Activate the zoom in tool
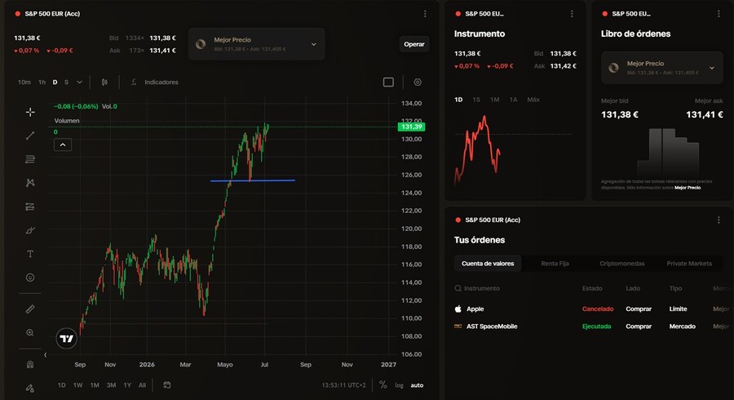 (30, 332)
